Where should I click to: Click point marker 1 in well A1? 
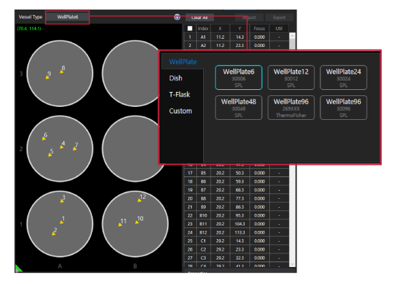tap(61, 223)
